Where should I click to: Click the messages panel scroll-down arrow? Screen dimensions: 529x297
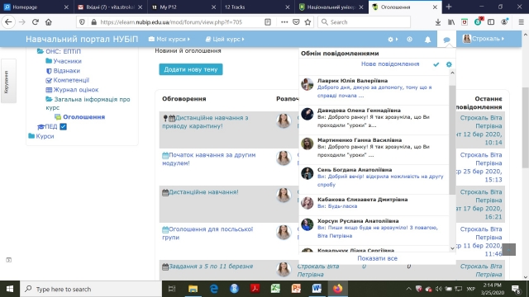452,248
